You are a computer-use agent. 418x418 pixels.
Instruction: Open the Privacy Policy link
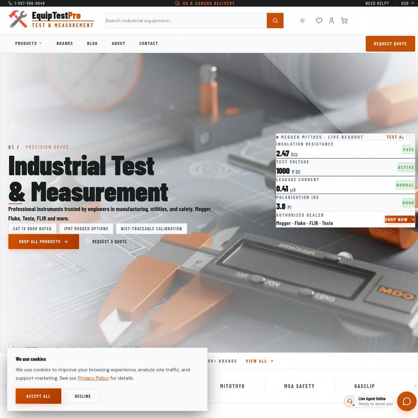pyautogui.click(x=93, y=378)
